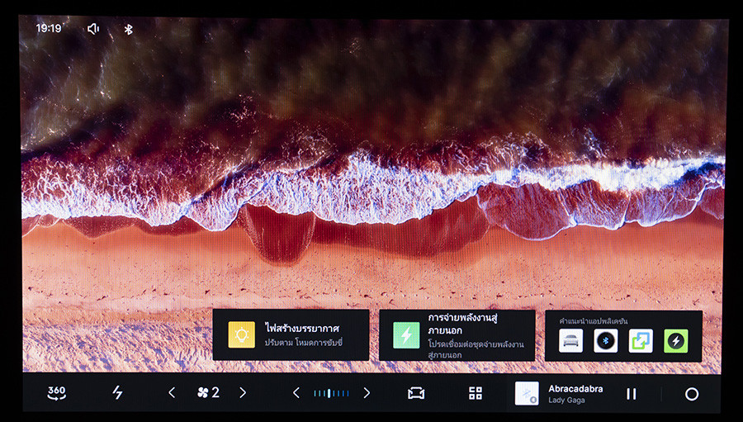
Task: Tap the fan speed 2 indicator
Action: (x=208, y=393)
